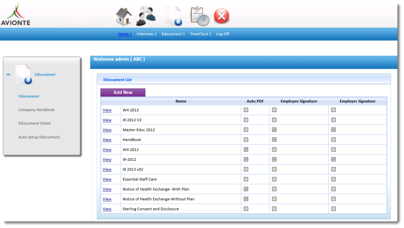This screenshot has width=404, height=228.
Task: Toggle Auto PDF for Essential Staff Care
Action: pos(246,179)
